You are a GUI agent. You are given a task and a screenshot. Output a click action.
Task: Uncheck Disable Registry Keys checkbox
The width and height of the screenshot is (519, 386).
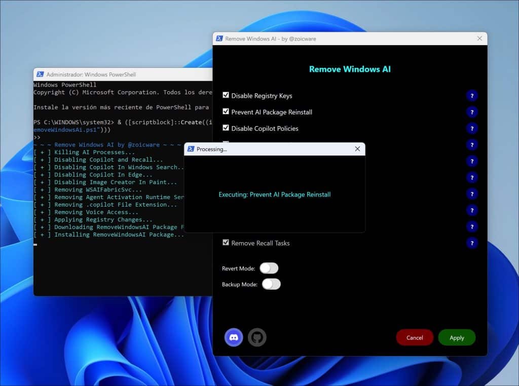(x=226, y=95)
